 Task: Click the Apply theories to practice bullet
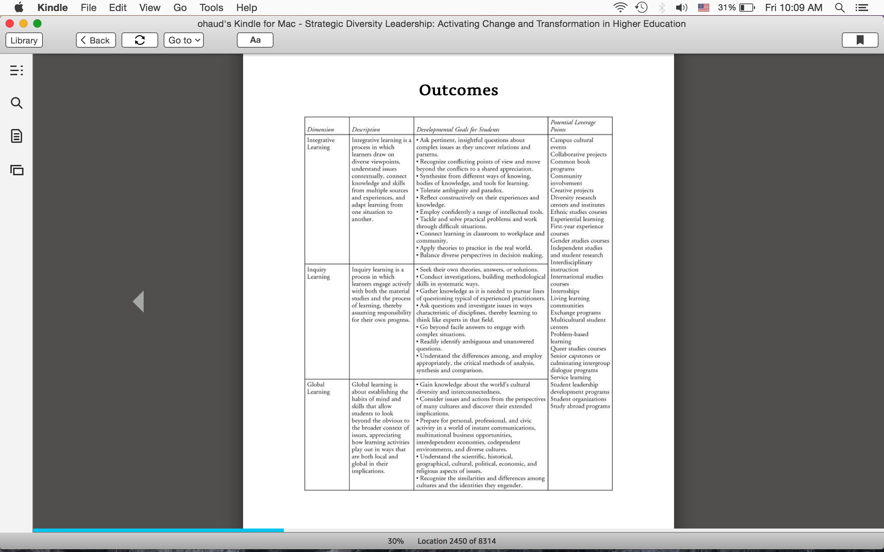474,248
